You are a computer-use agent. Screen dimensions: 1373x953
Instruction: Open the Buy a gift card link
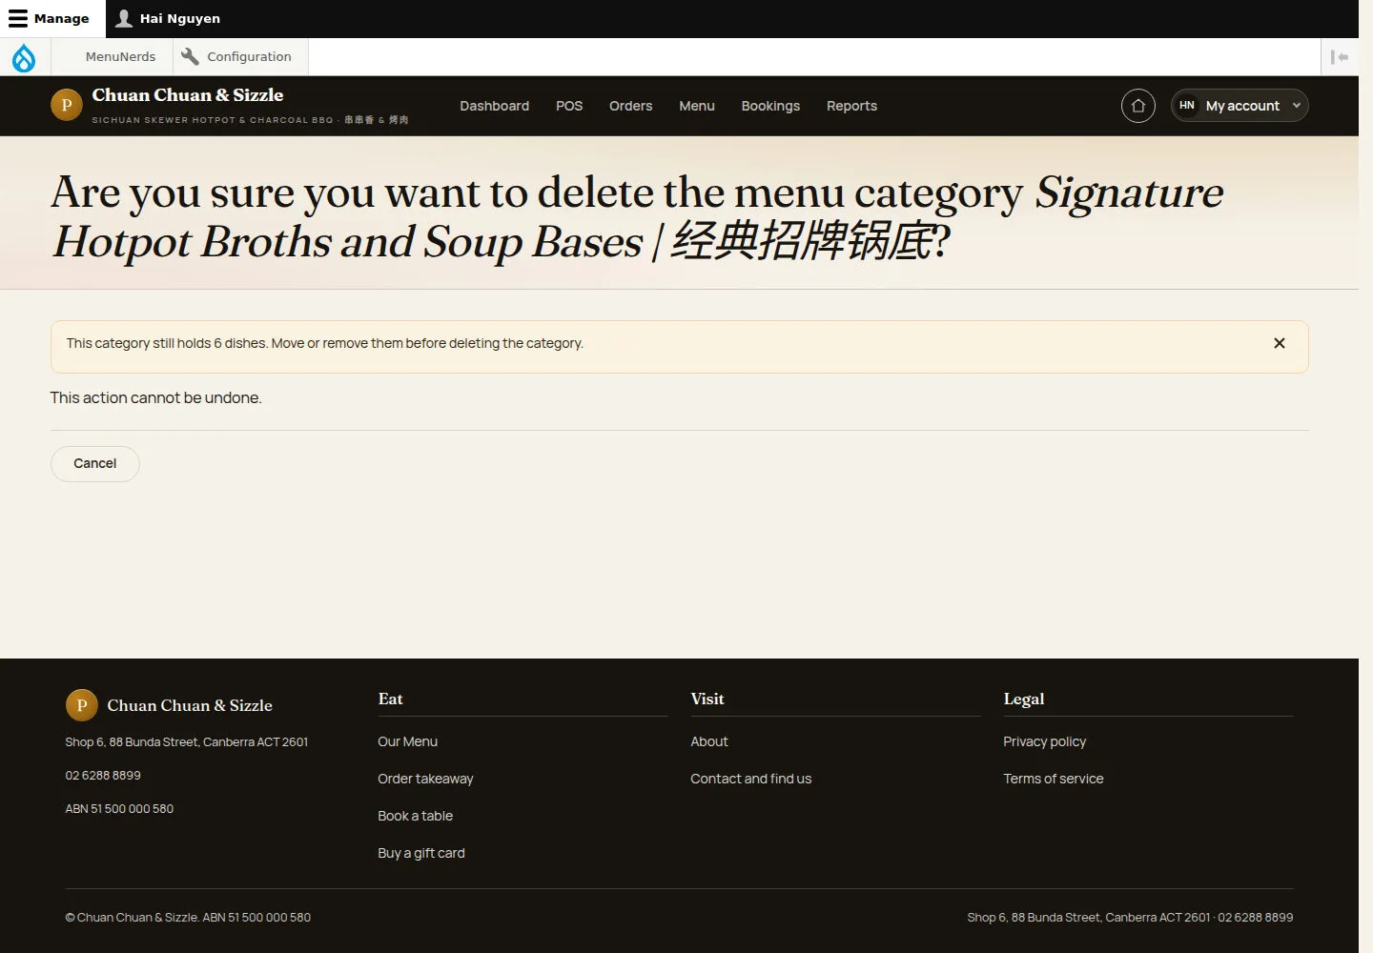tap(421, 853)
